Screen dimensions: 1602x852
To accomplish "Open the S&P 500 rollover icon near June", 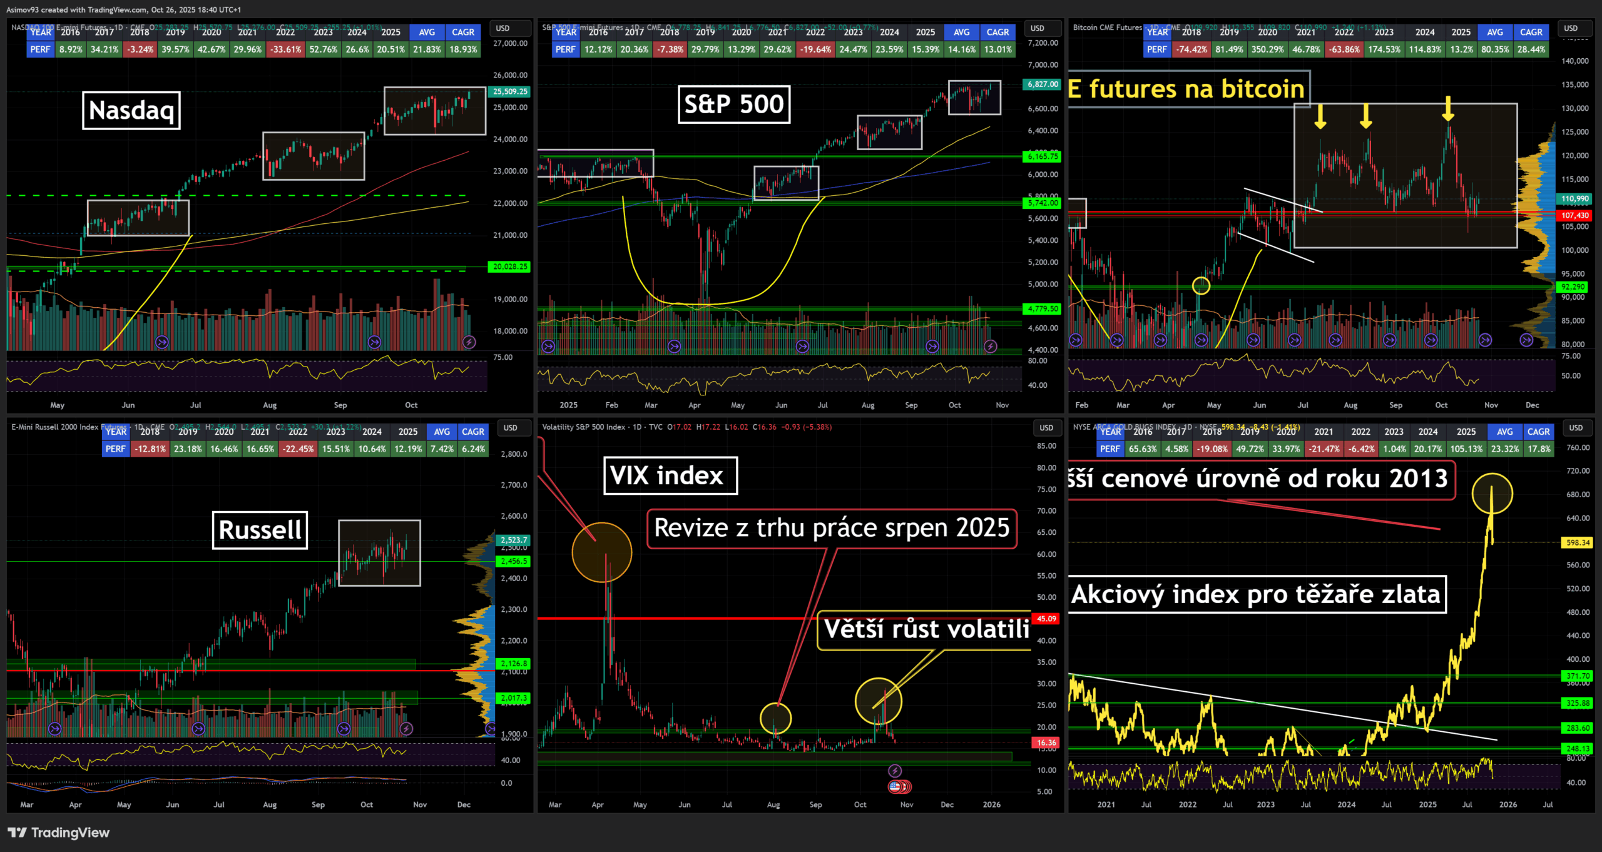I will click(x=802, y=346).
